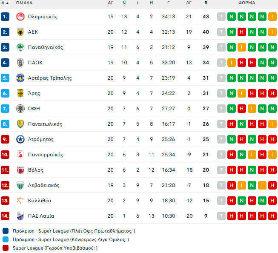278x253 pixels.
Task: Click the ΠΑΣ Λαμία team crest
Action: [x=20, y=216]
